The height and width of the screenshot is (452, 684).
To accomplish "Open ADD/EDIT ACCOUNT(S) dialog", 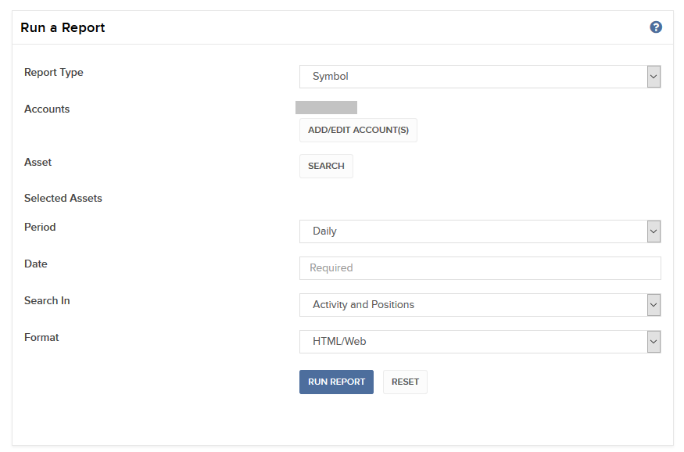I will 358,130.
